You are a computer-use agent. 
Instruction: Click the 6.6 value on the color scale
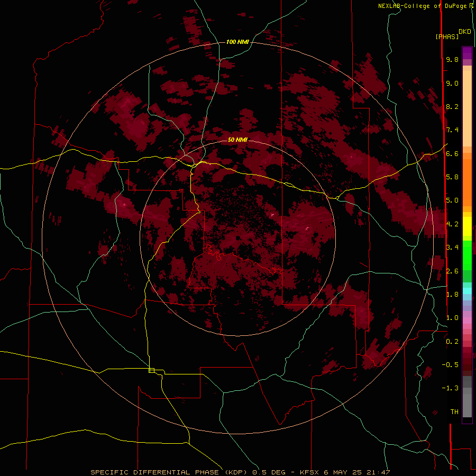pos(452,153)
